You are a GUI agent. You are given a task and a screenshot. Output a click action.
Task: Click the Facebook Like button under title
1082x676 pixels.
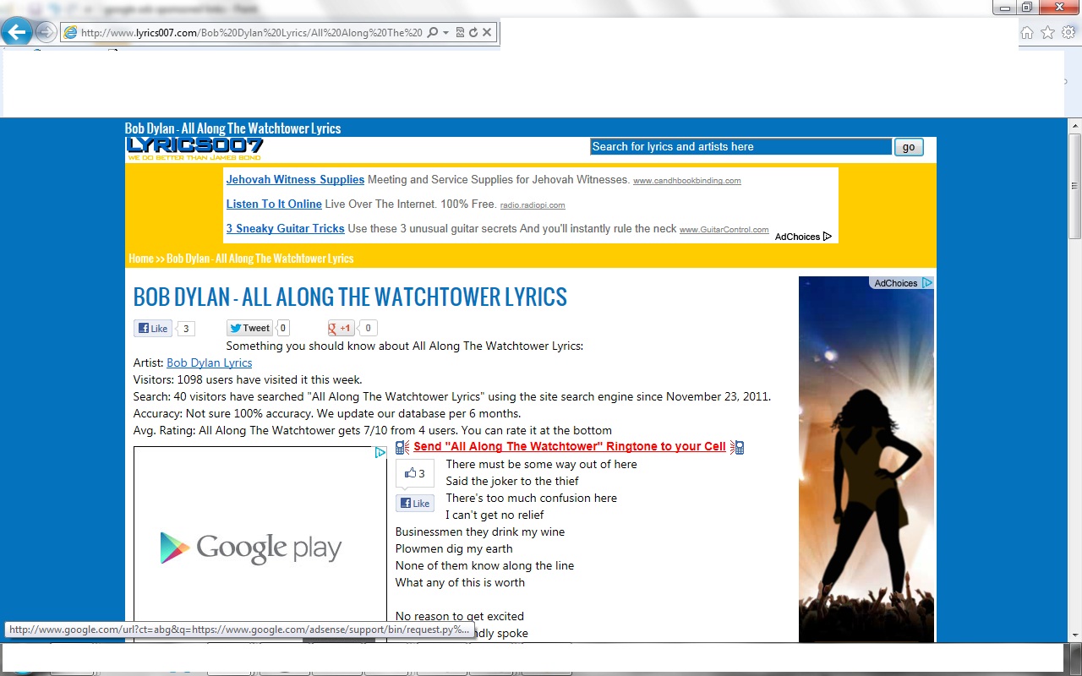(153, 329)
